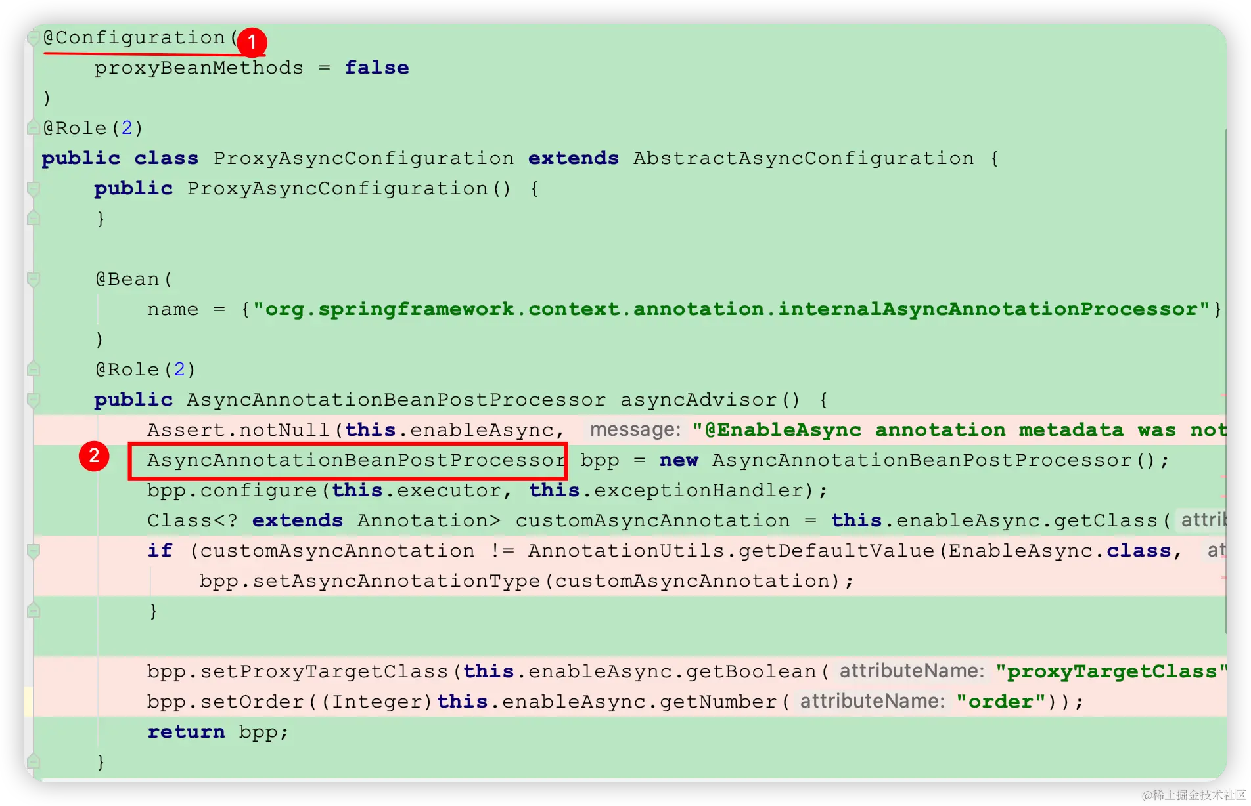Collapse the asyncAdvisor() method fold marker
This screenshot has height=806, width=1251.
tap(34, 400)
